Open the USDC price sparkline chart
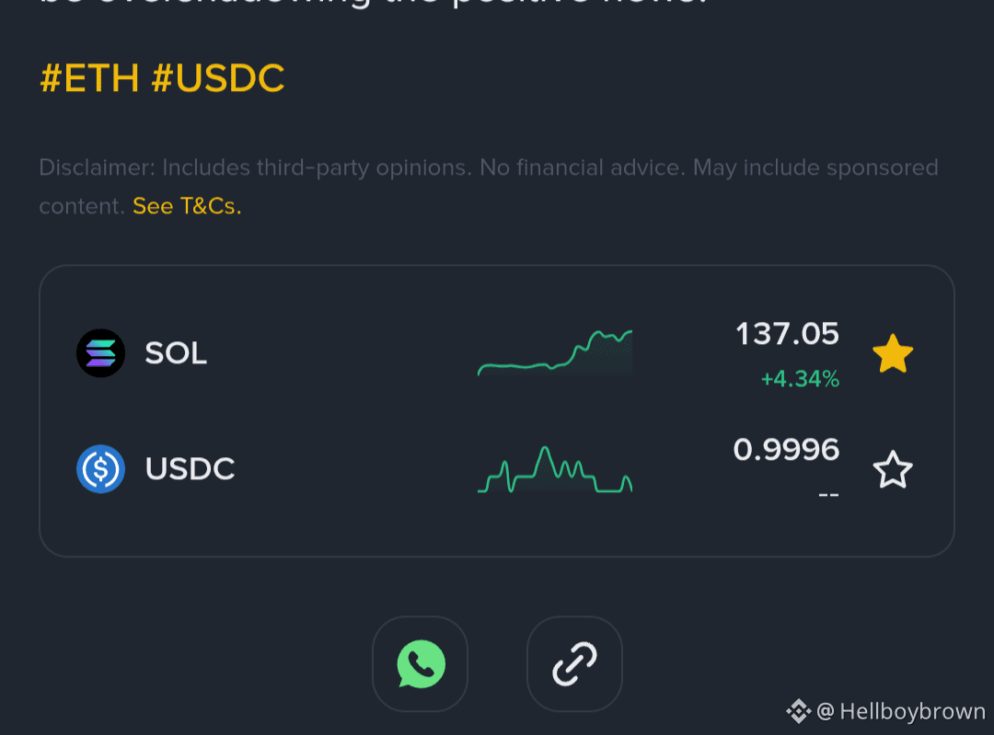Viewport: 994px width, 735px height. point(555,471)
